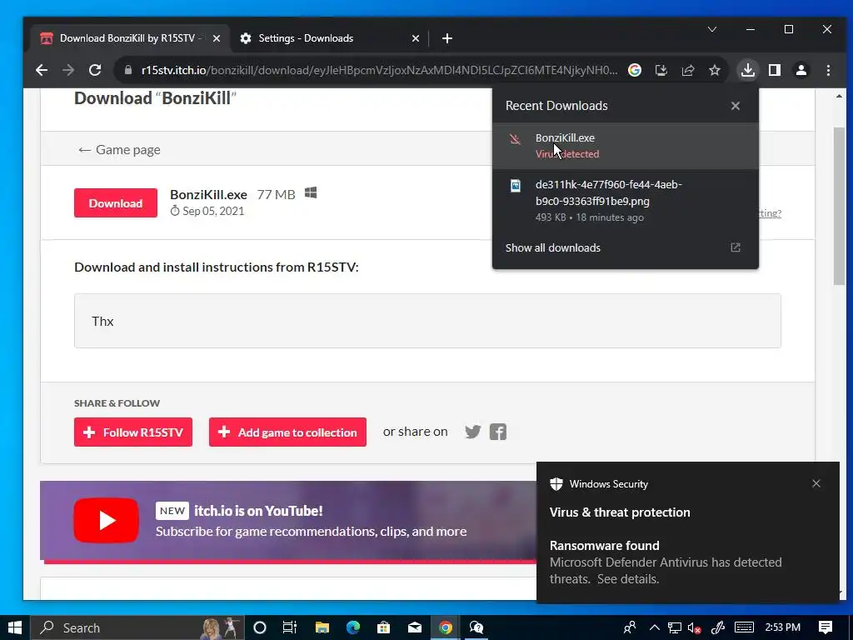
Task: Click the YouTube play logo in banner
Action: tap(106, 520)
